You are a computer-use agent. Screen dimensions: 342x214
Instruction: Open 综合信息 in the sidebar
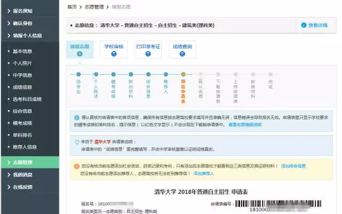tap(22, 111)
